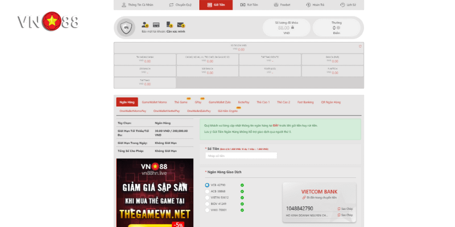Click the 'Nhập số tiền' amount field
The height and width of the screenshot is (227, 455).
(241, 155)
